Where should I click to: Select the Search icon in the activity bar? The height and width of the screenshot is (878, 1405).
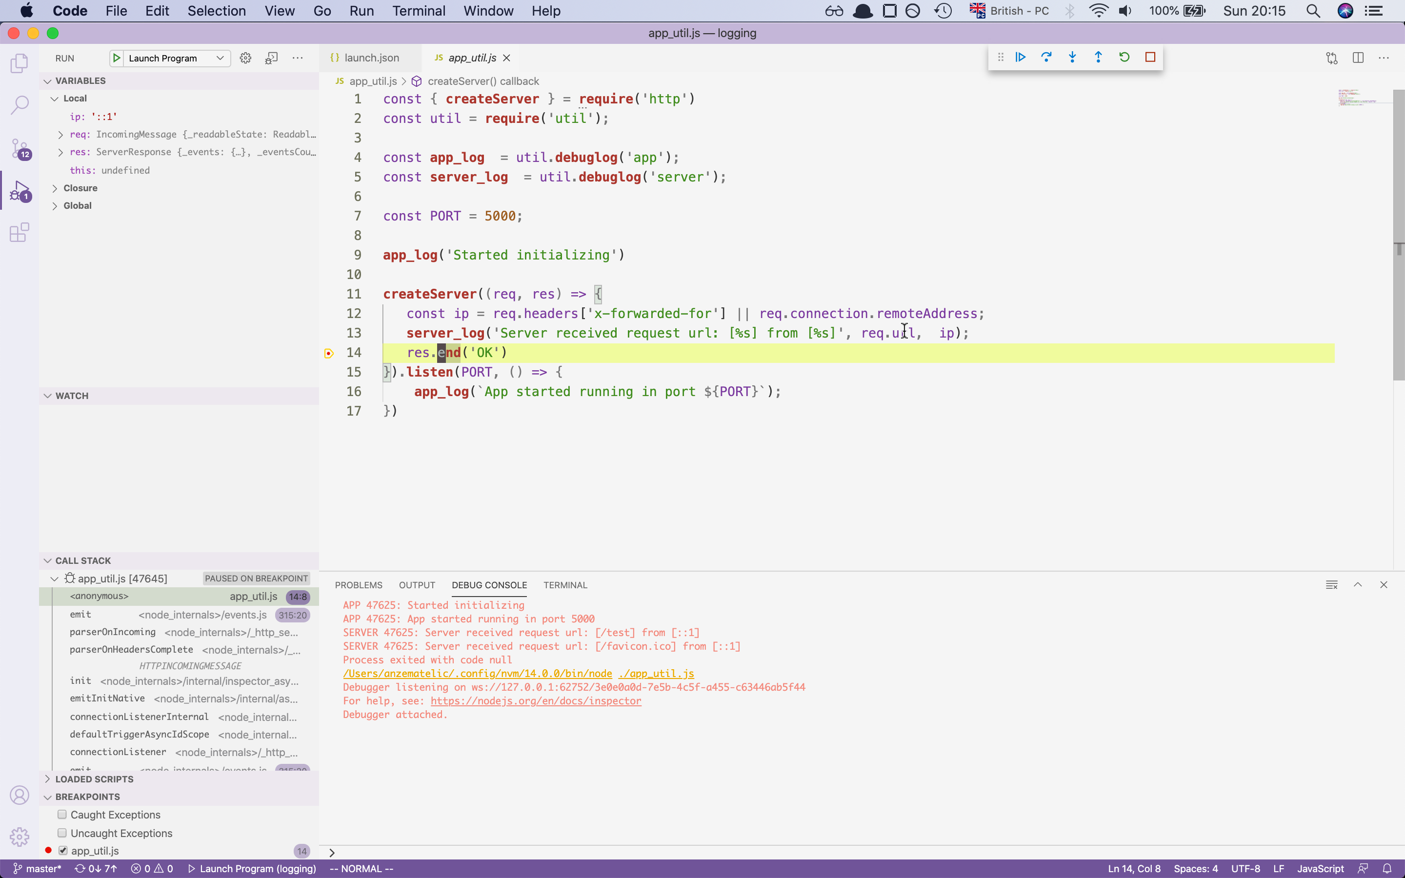(19, 105)
